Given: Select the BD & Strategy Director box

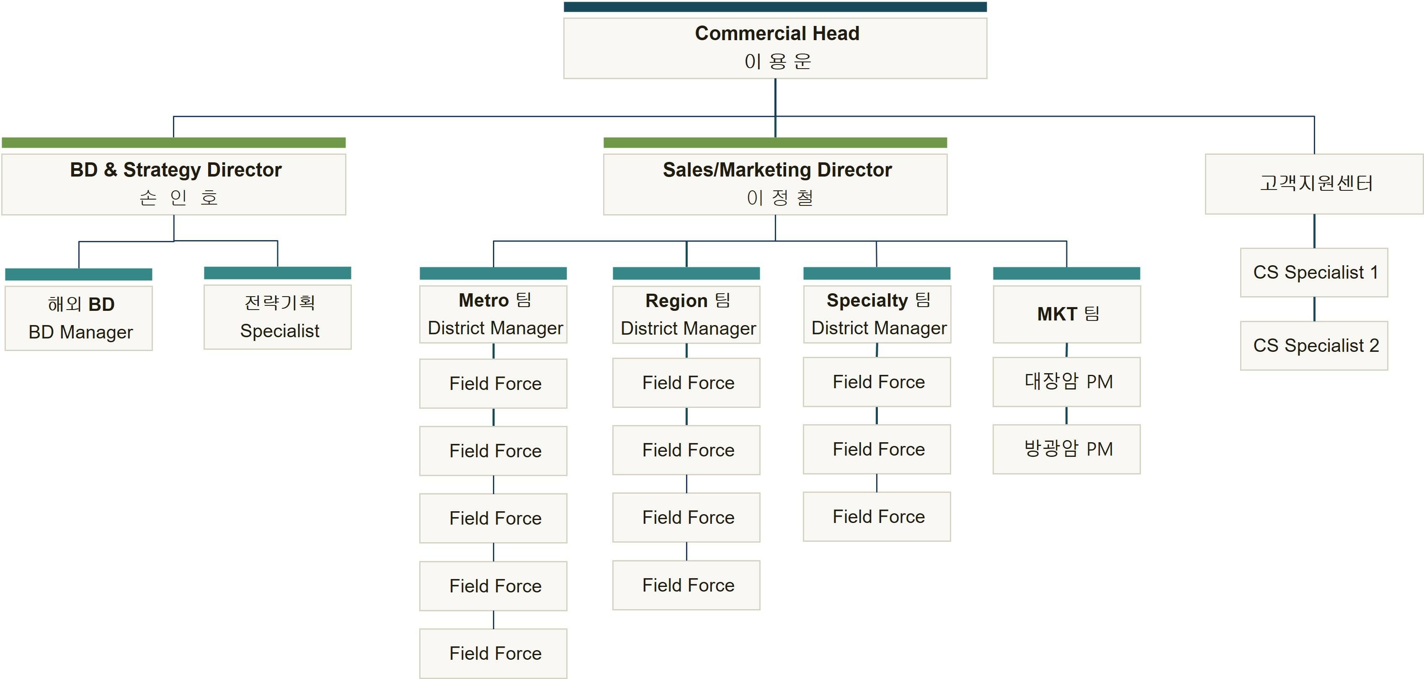Looking at the screenshot, I should pyautogui.click(x=173, y=184).
